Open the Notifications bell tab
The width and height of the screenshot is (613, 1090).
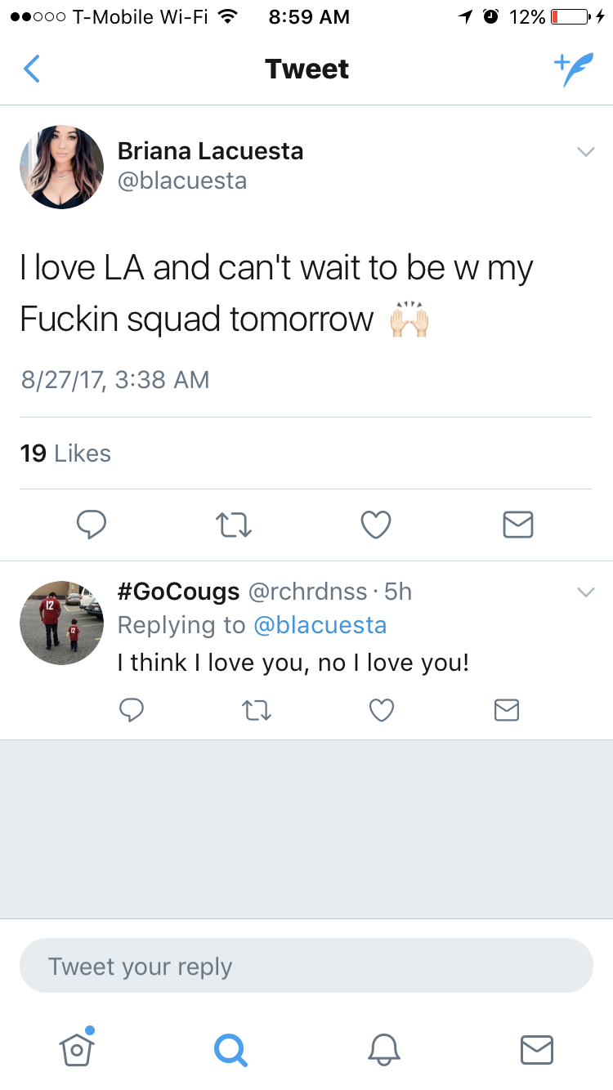coord(383,1049)
